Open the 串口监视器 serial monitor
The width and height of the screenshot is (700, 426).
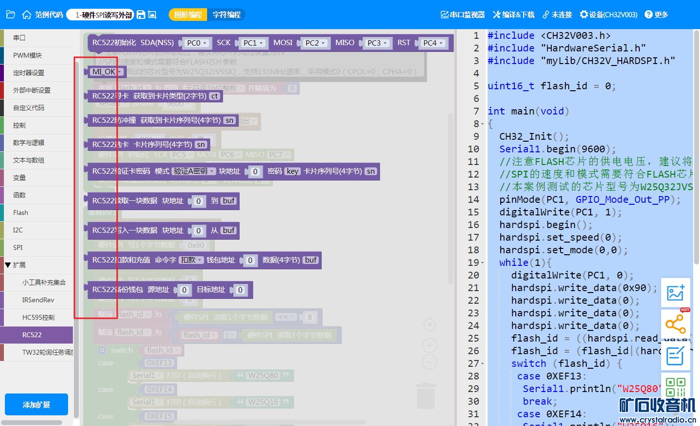tap(462, 15)
